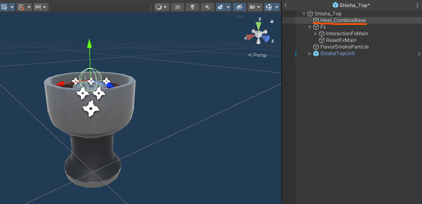Open ShishaTopUnit prefab with chevron arrow
Screen dimensions: 422x204
pyautogui.click(x=419, y=53)
